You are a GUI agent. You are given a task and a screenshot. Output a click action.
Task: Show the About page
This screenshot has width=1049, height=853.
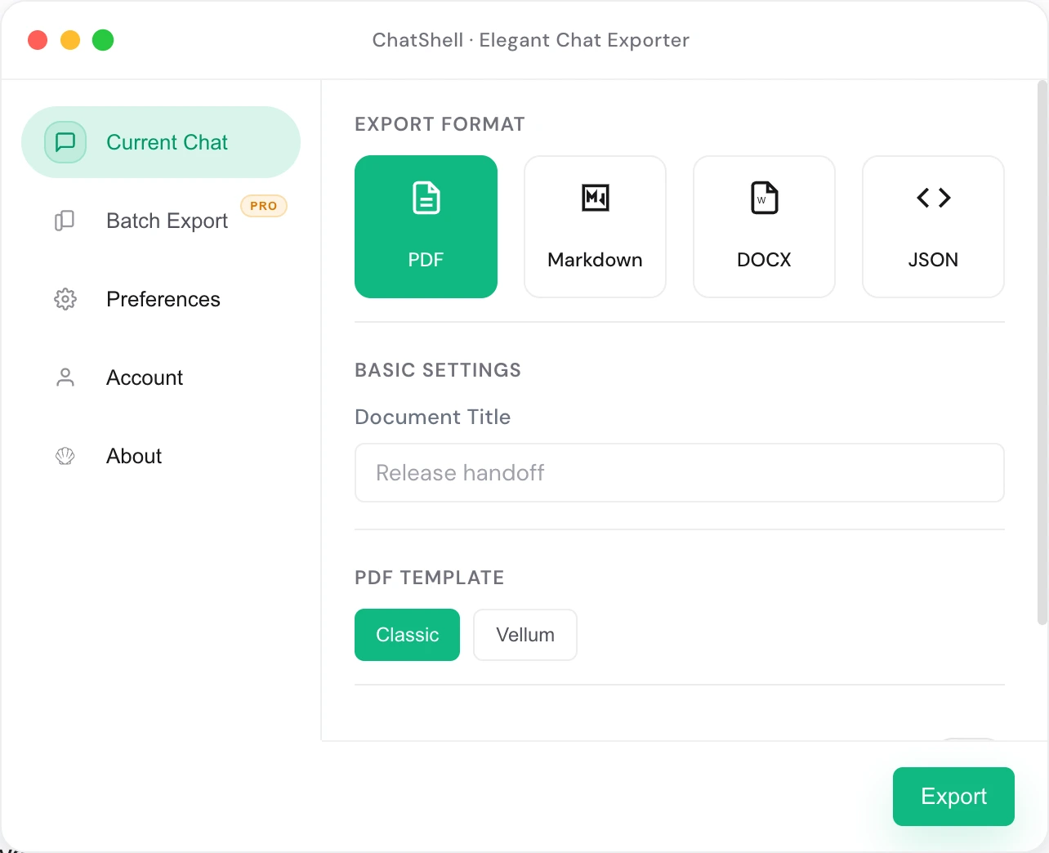click(161, 456)
